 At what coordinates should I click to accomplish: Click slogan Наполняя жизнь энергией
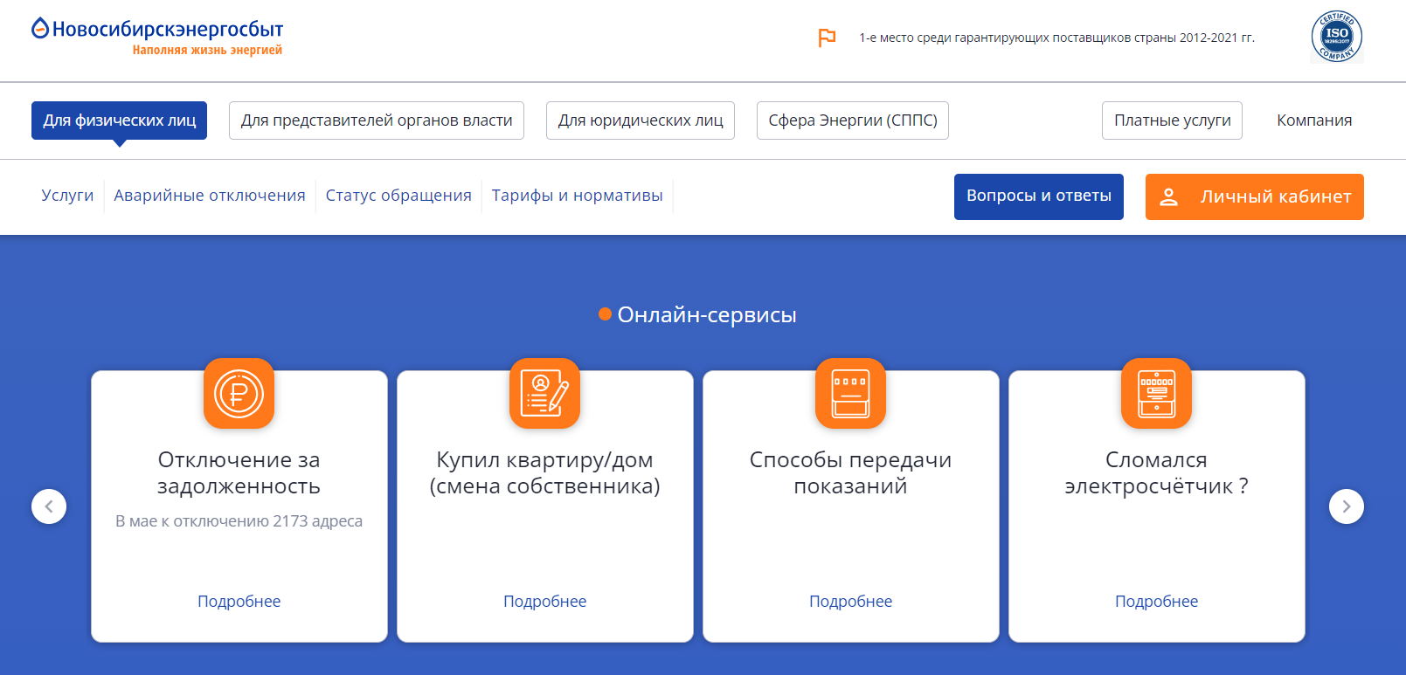(x=207, y=51)
